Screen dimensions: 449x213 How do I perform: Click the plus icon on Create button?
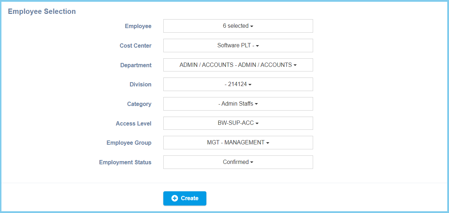[x=175, y=198]
